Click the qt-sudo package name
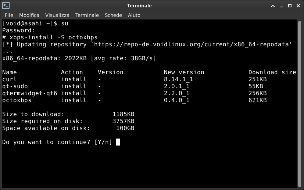Image resolution: width=304 pixels, height=190 pixels. [x=15, y=86]
